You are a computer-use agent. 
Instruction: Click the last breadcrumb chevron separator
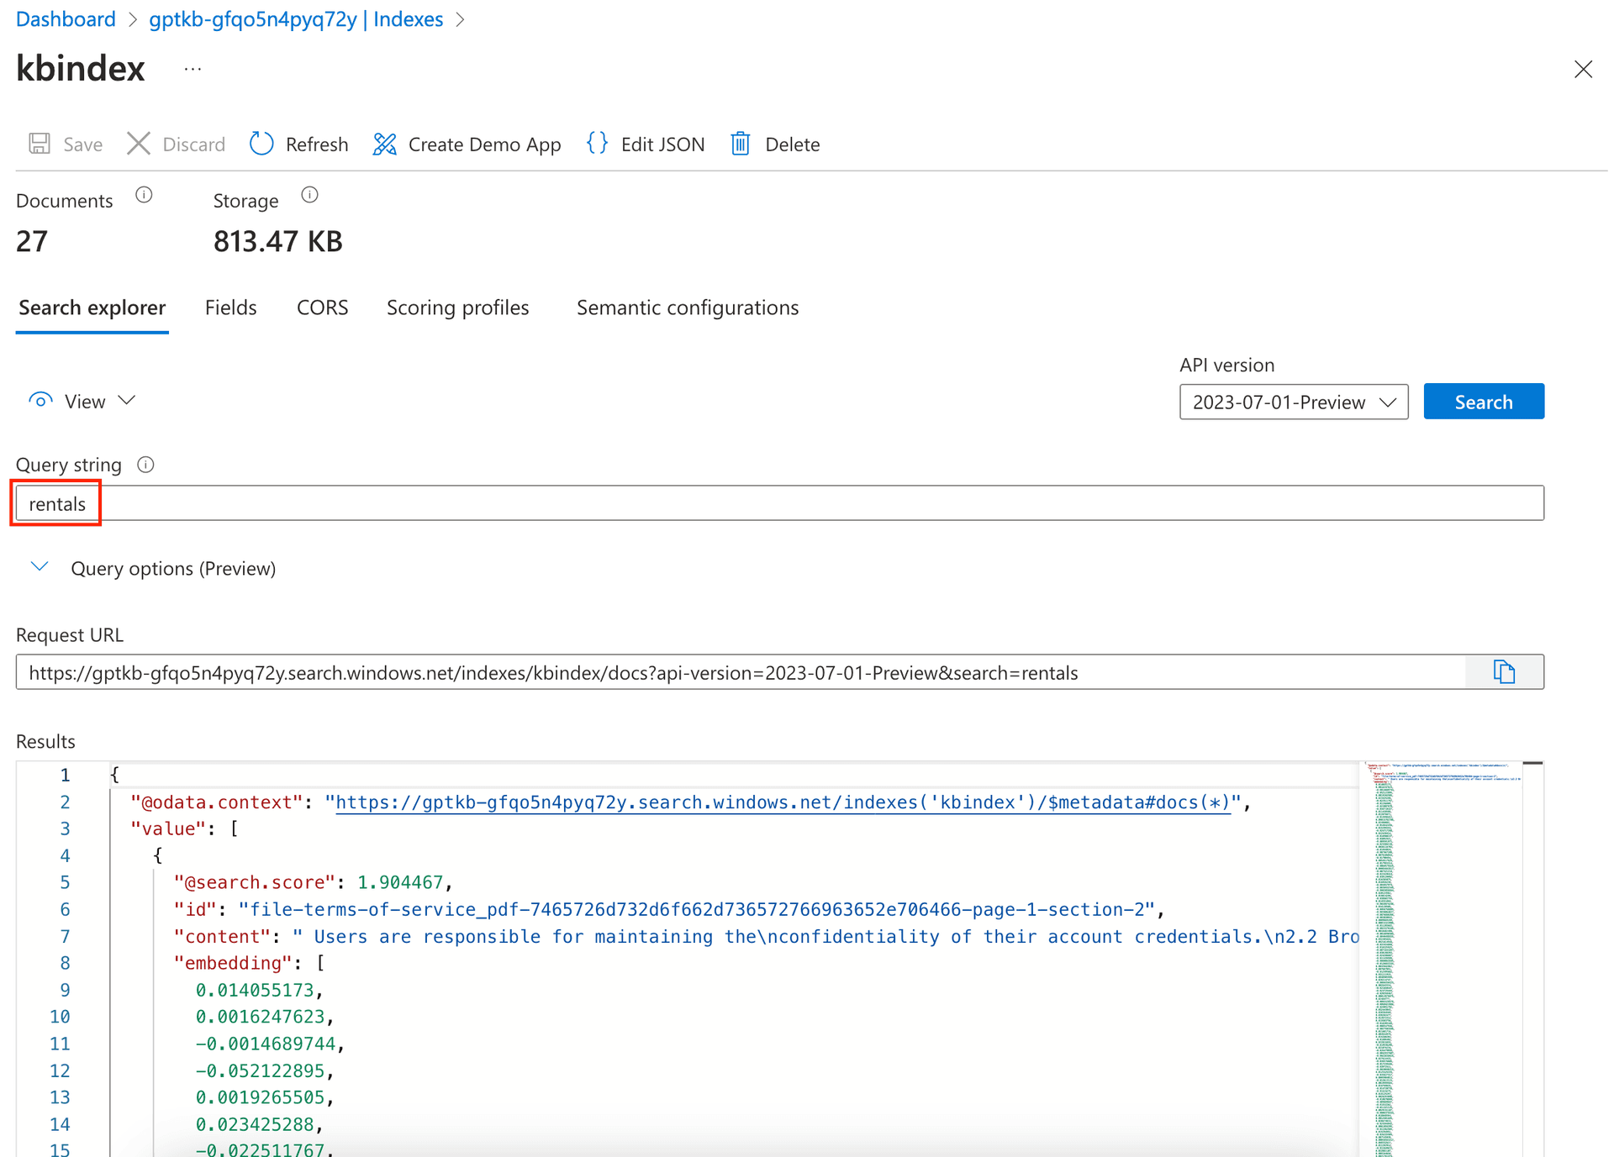[x=460, y=19]
